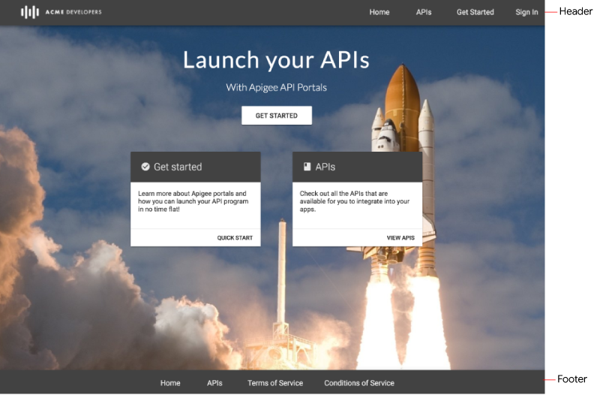600x395 pixels.
Task: Go to Home in the footer
Action: (x=170, y=383)
